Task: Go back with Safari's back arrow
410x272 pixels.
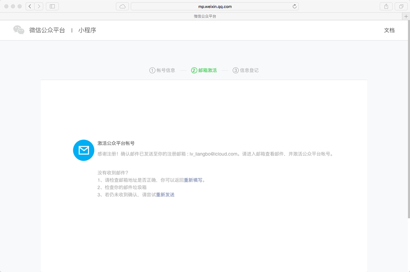Action: 30,6
